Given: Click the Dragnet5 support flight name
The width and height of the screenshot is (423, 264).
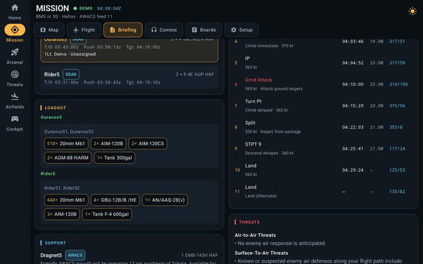Looking at the screenshot, I should [x=51, y=255].
